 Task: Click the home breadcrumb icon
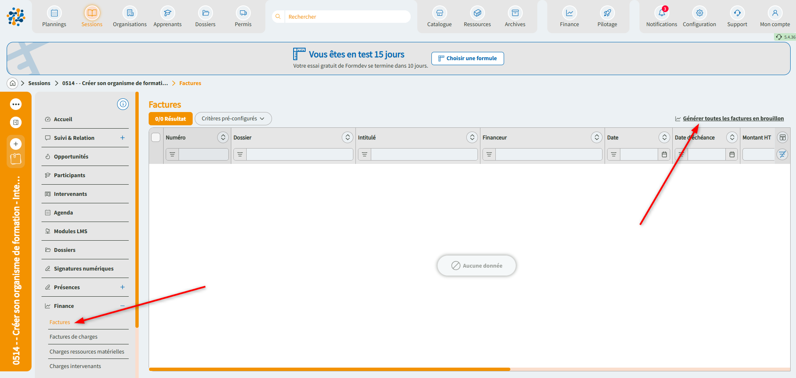pyautogui.click(x=13, y=83)
